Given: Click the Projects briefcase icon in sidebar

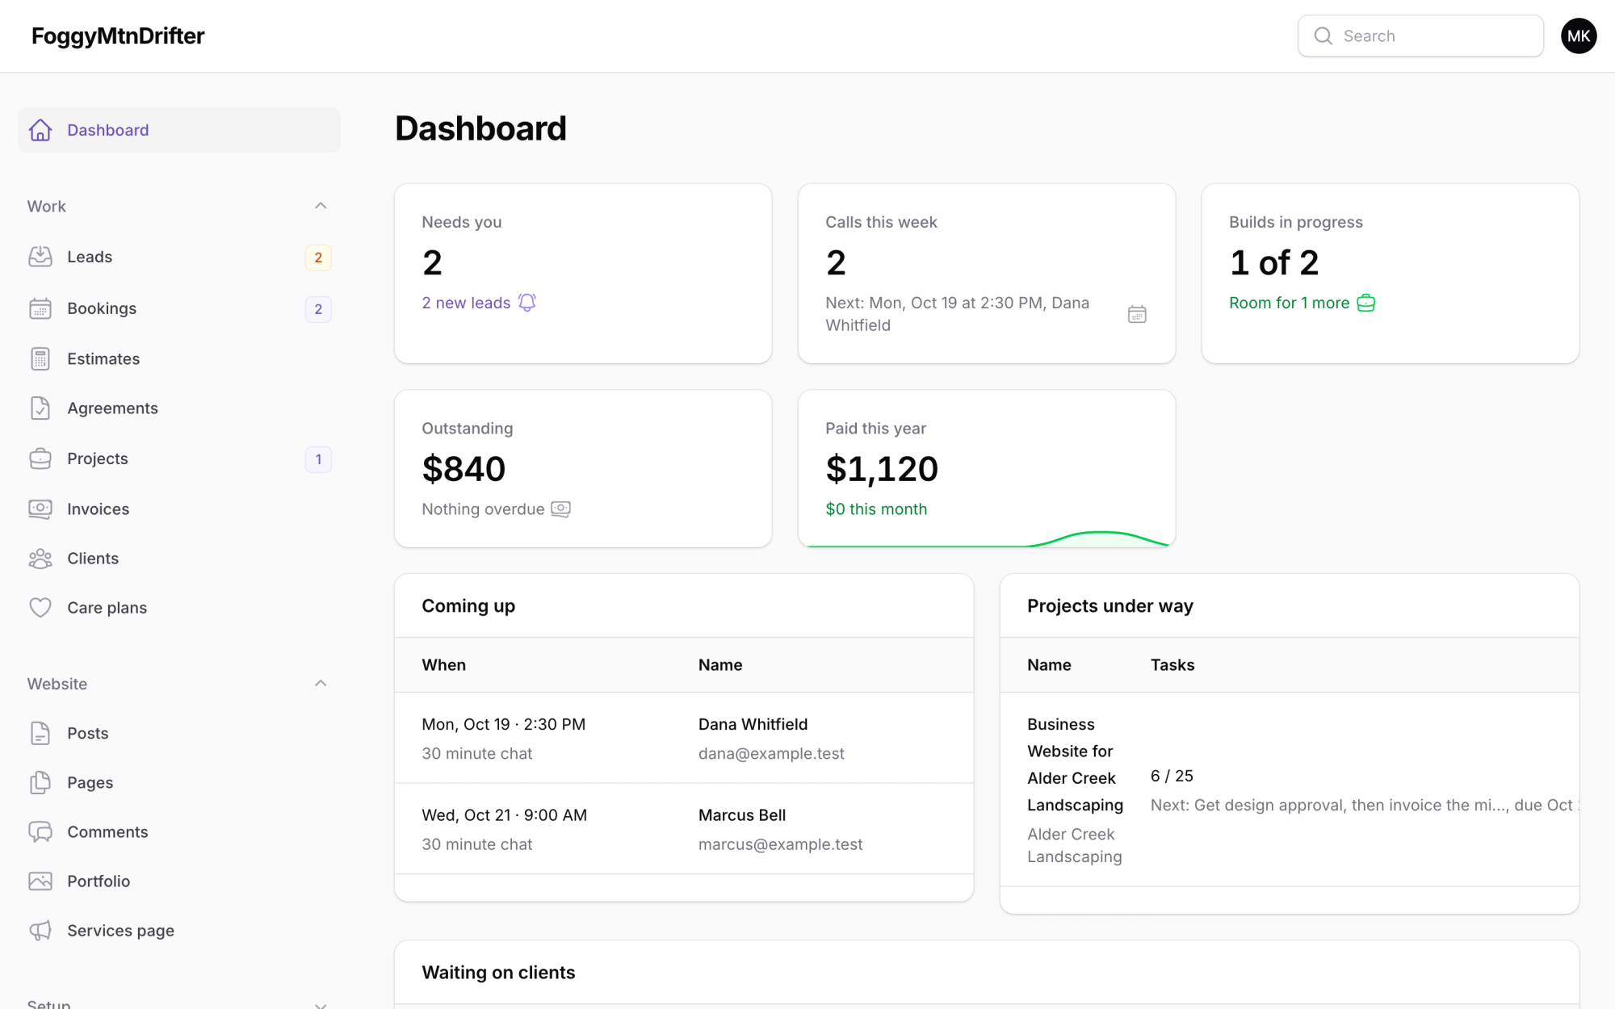Looking at the screenshot, I should (x=40, y=458).
